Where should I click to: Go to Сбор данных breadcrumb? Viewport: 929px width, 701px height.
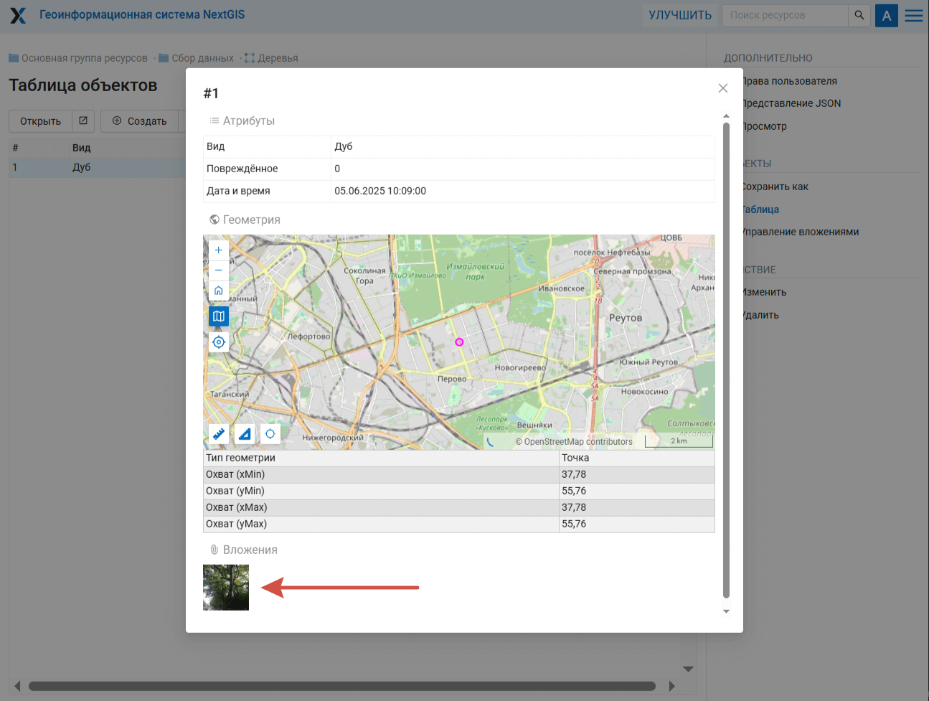(x=202, y=58)
